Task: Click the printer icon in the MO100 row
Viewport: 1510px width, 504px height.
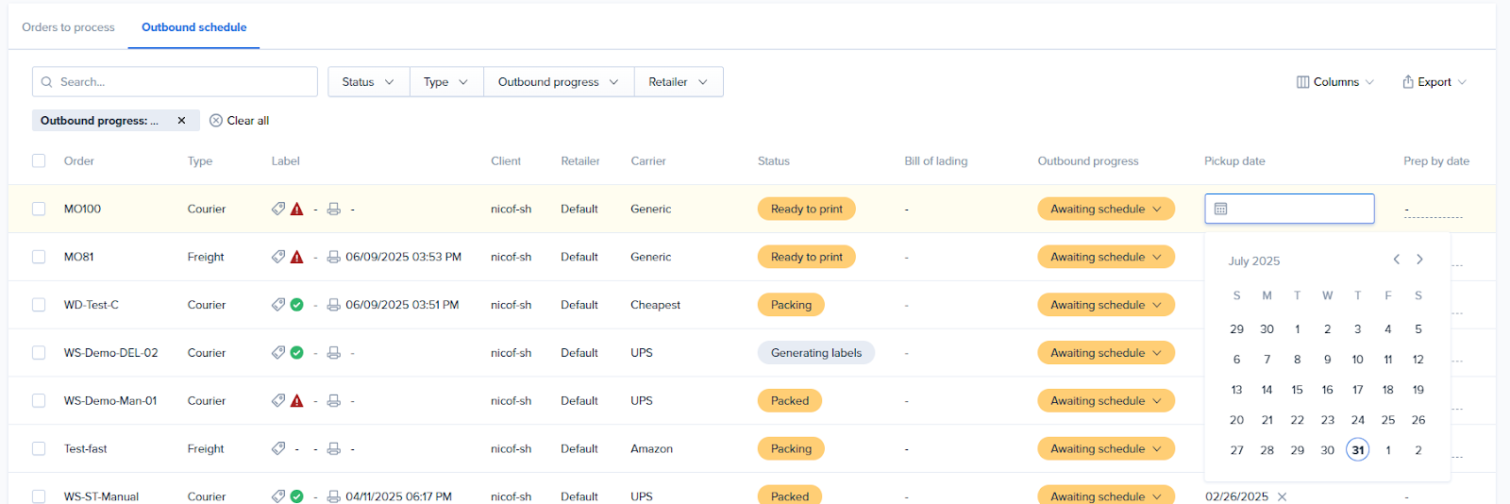Action: [x=333, y=209]
